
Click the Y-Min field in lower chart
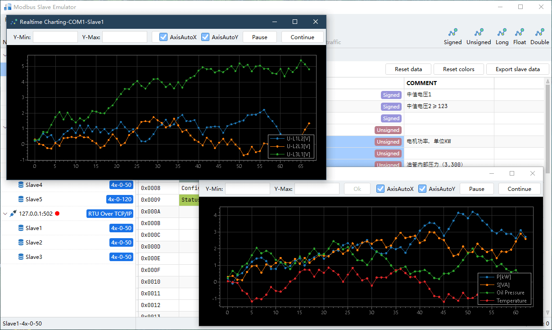247,189
